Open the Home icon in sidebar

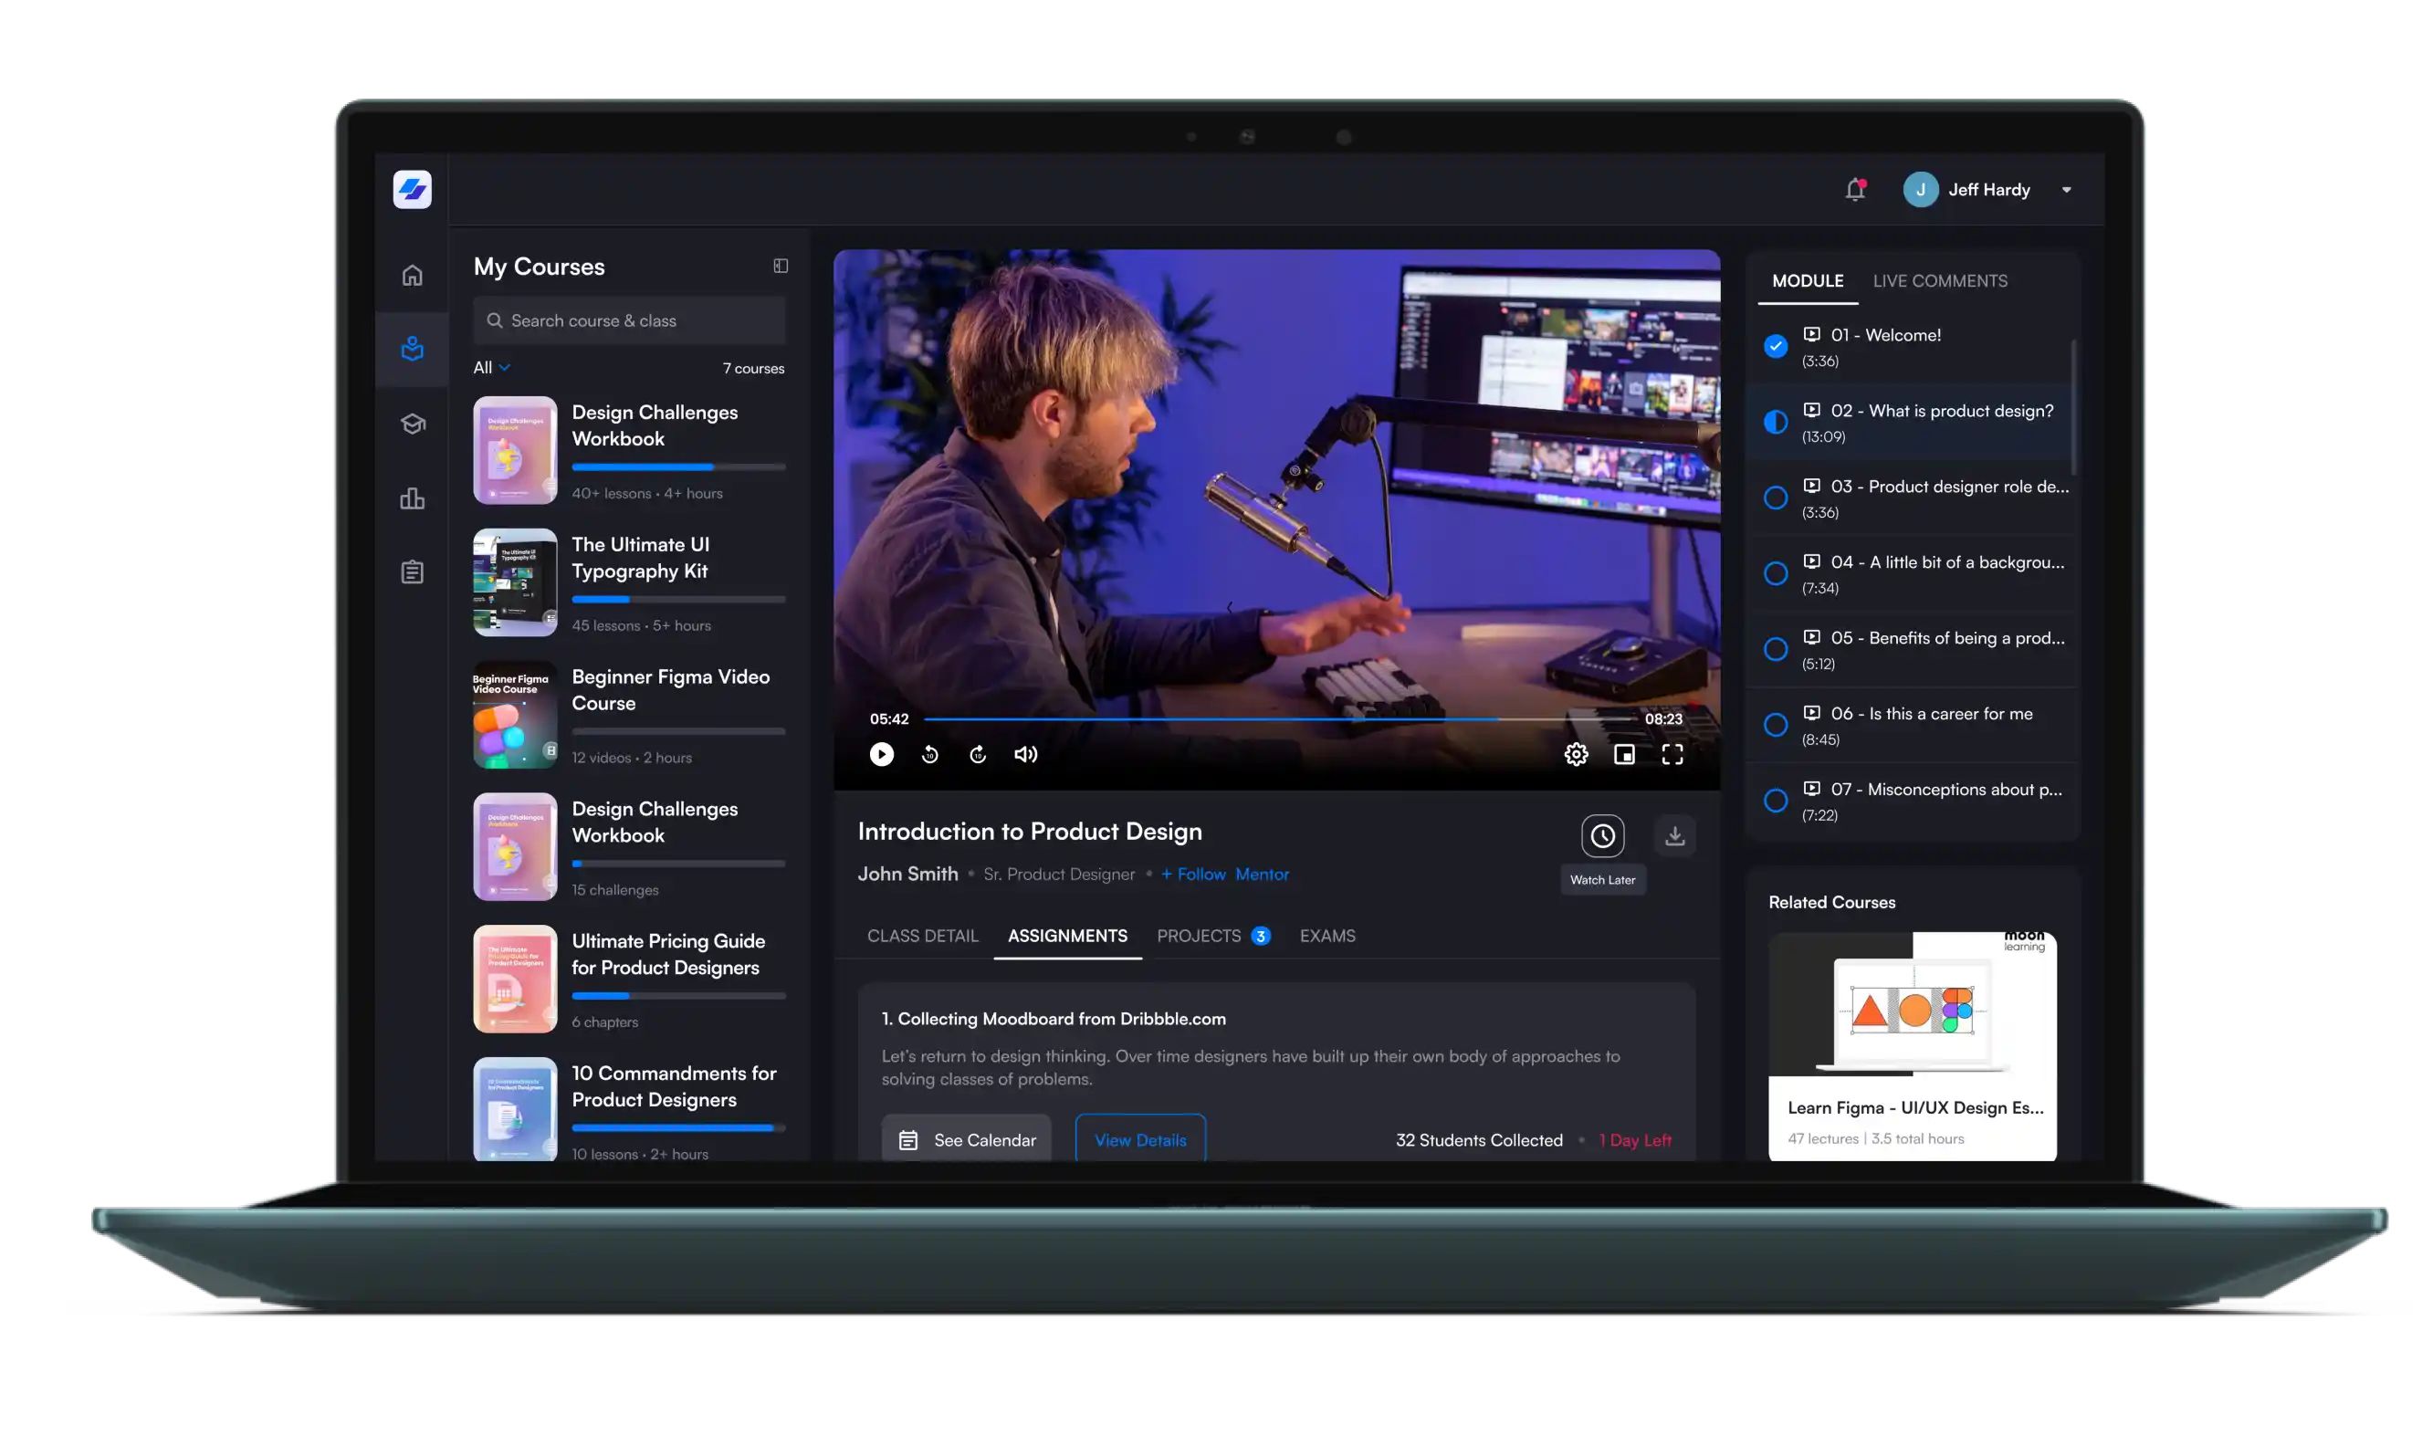point(411,275)
